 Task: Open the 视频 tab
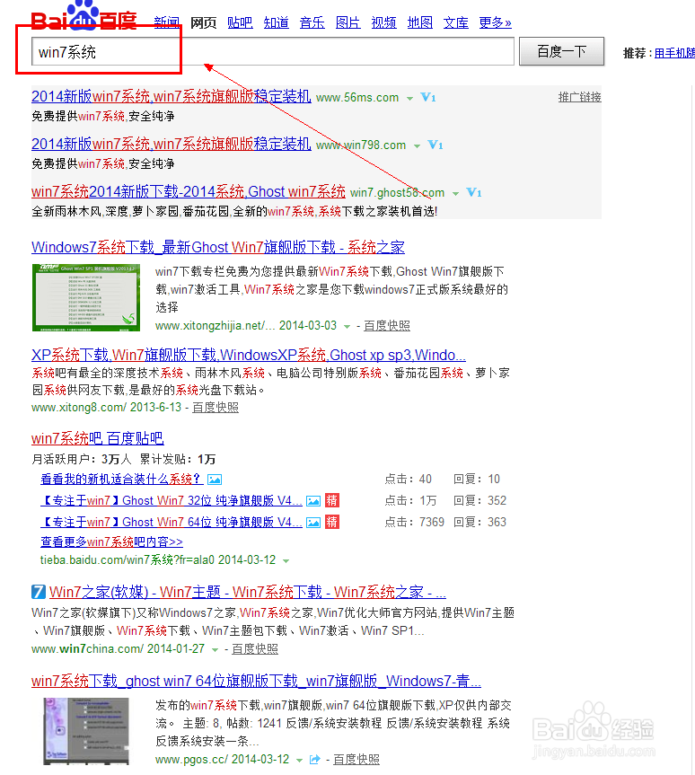[384, 22]
